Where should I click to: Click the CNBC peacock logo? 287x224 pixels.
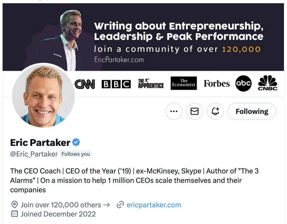[x=267, y=83]
